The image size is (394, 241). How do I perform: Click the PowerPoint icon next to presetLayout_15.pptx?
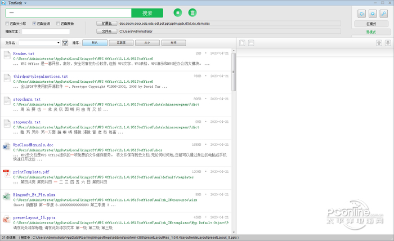pos(6,219)
